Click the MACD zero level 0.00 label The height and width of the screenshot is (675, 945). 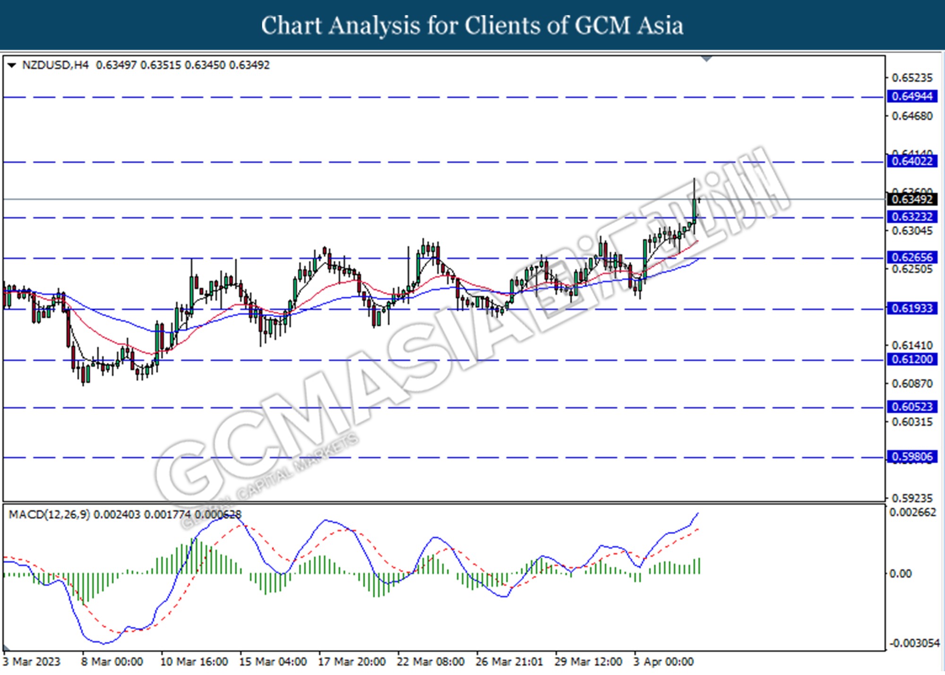click(x=900, y=573)
